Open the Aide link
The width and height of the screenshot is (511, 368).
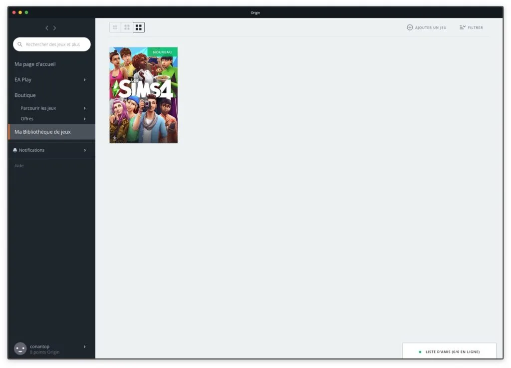pyautogui.click(x=19, y=166)
